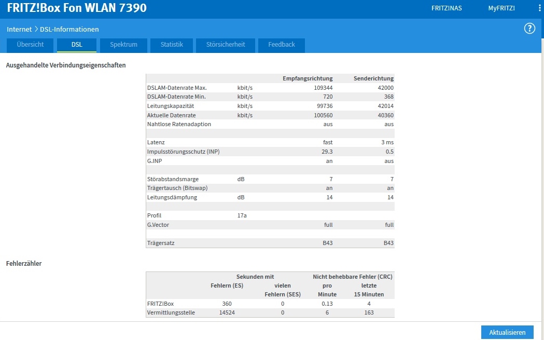Select the Leitungskapazität row label
544x340 pixels.
pos(171,106)
